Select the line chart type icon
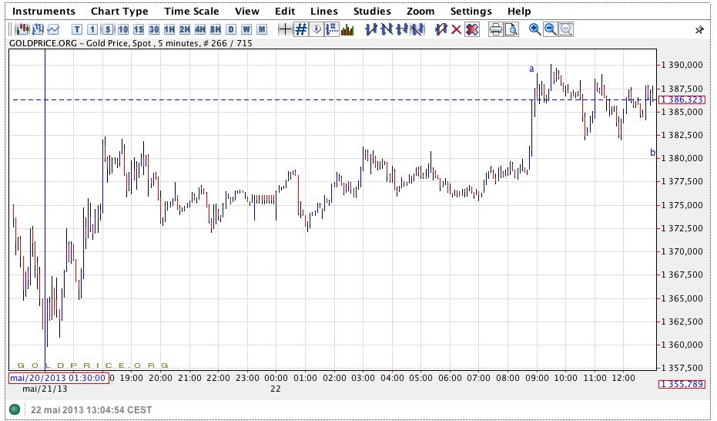 click(53, 29)
